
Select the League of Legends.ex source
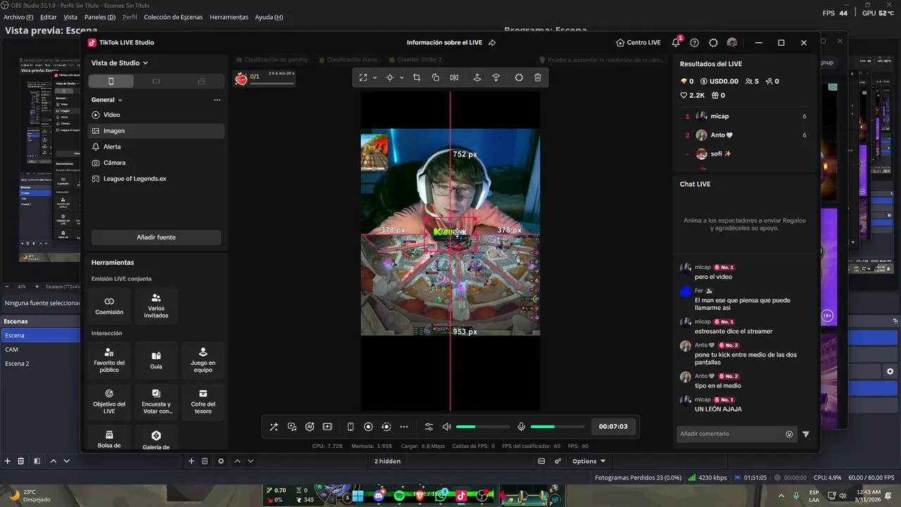[x=156, y=179]
